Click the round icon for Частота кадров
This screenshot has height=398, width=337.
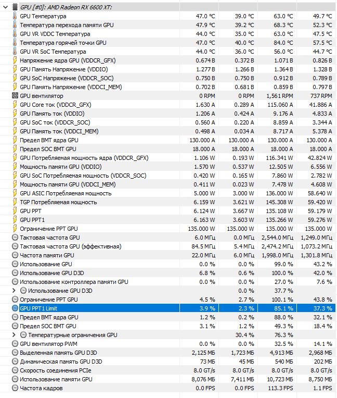(x=15, y=388)
